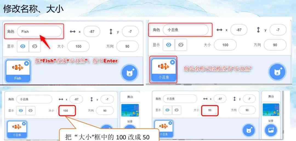This screenshot has height=141, width=296.
Task: Open Choose a Backdrop button in the size-50 panel
Action: point(271,130)
